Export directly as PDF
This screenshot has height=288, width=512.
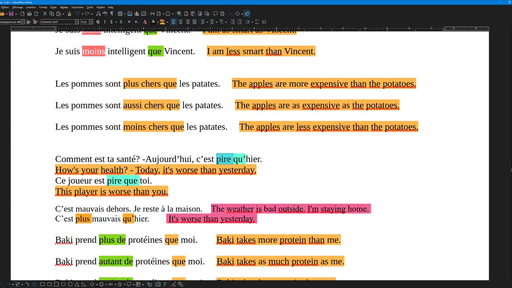tap(22, 14)
